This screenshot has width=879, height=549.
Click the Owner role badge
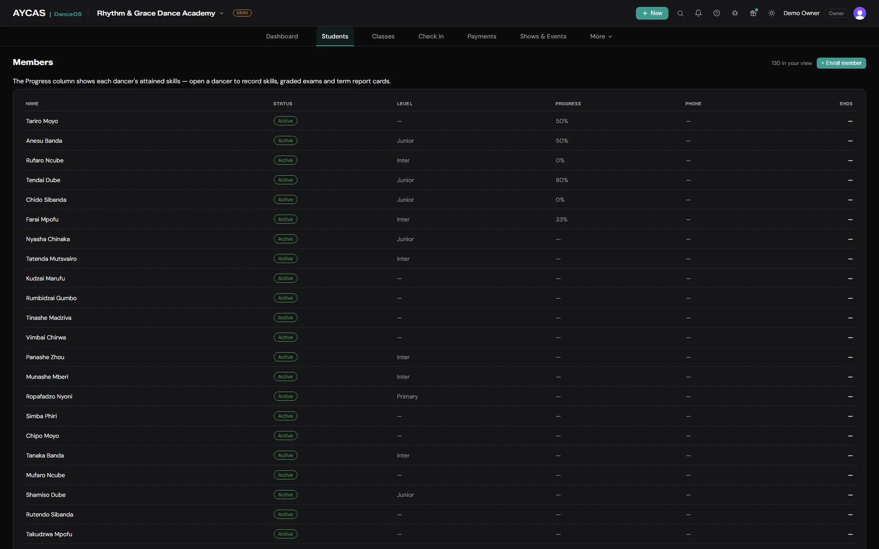[x=836, y=13]
